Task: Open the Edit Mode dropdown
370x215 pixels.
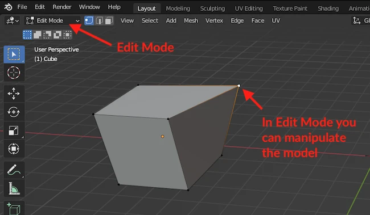Action: pyautogui.click(x=52, y=20)
